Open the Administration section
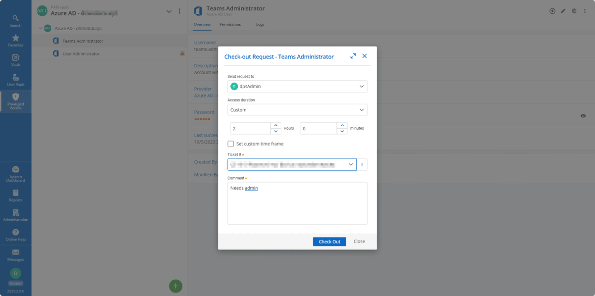 pos(15,215)
